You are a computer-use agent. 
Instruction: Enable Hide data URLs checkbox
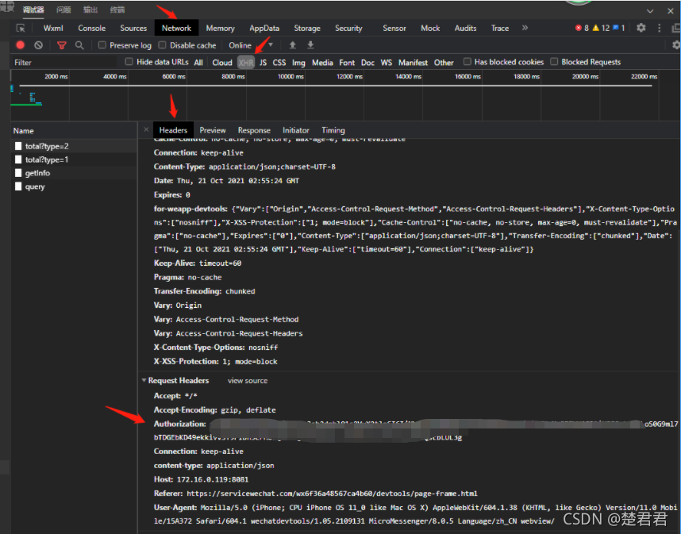pyautogui.click(x=129, y=62)
